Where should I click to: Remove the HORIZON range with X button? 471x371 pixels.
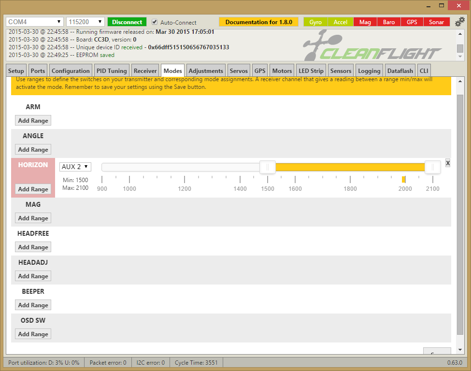448,163
